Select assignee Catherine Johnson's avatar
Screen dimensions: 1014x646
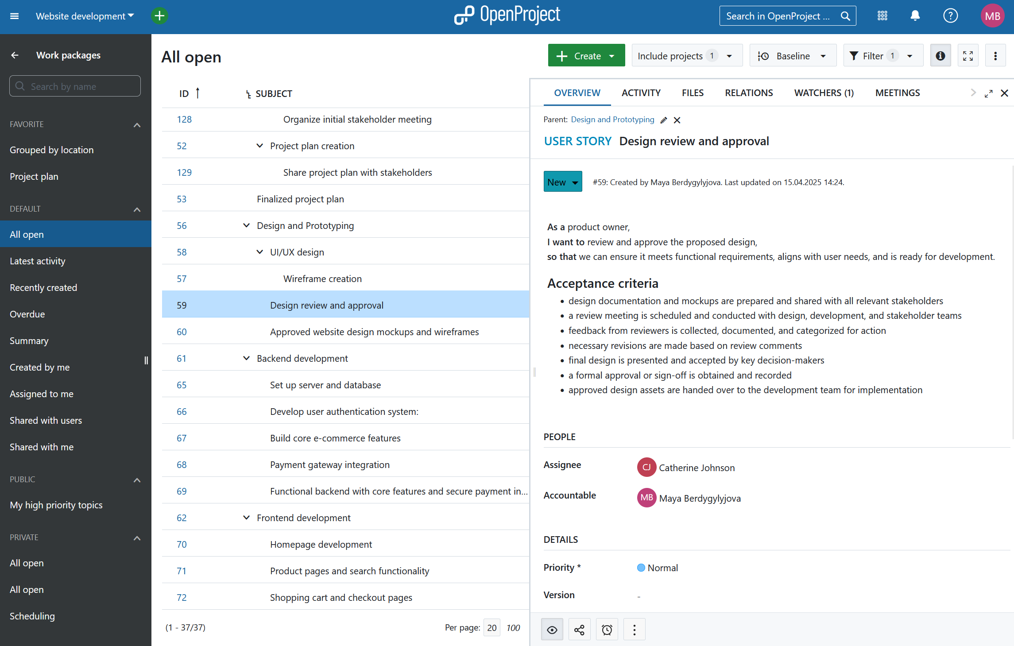[x=646, y=467]
